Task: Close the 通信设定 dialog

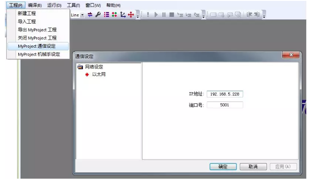Action: tap(291, 55)
